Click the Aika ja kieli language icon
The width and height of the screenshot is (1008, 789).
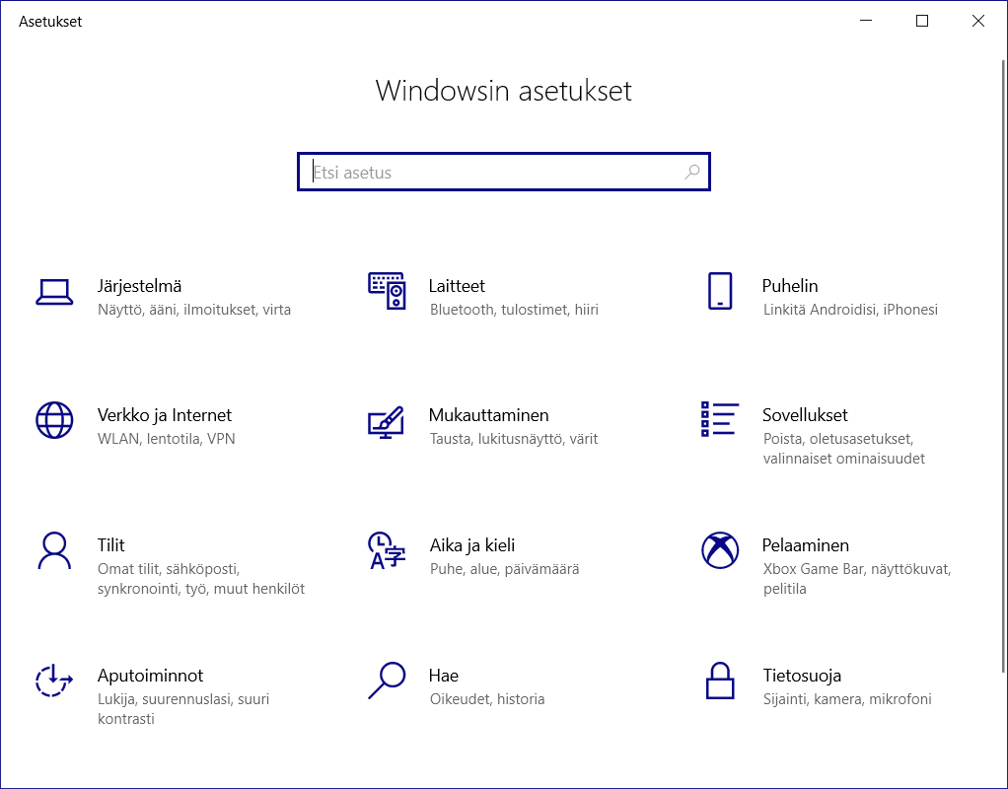coord(387,550)
